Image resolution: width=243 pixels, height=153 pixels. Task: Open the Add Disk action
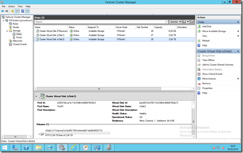tap(207, 26)
